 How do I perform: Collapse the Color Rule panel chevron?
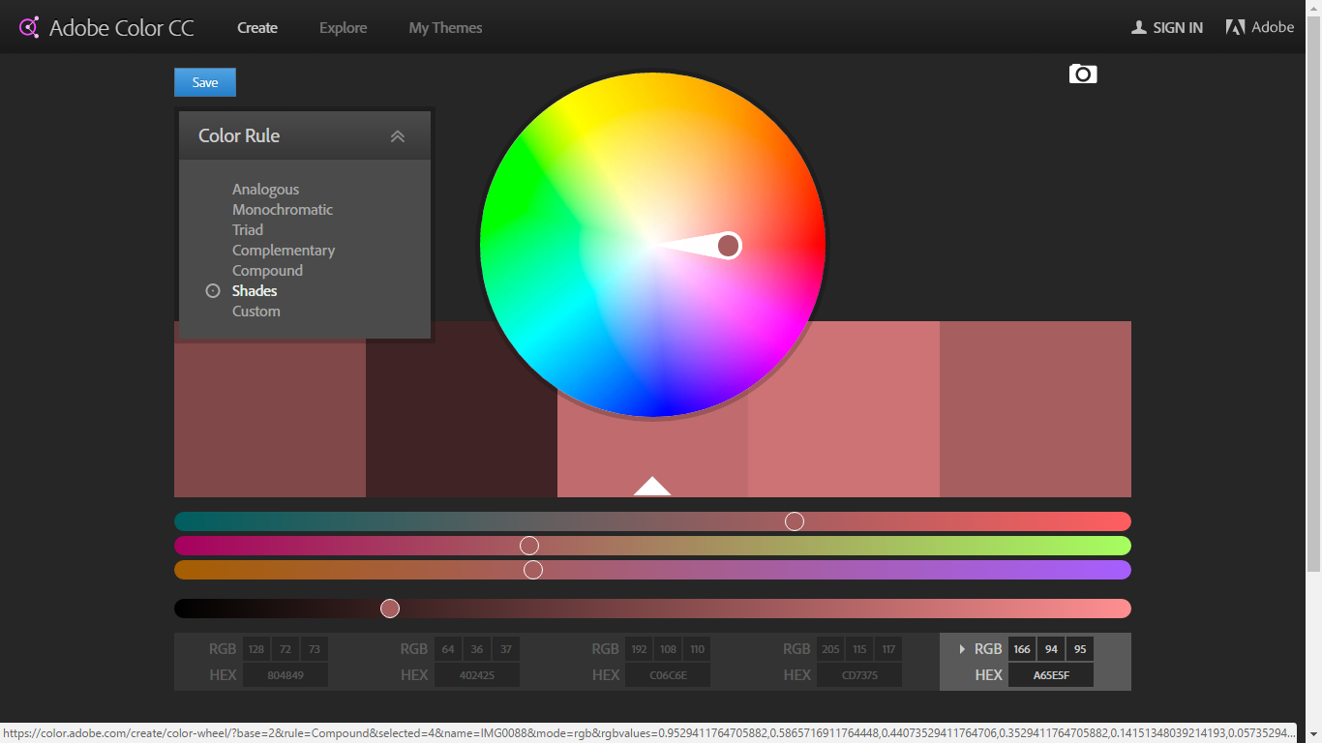click(398, 136)
